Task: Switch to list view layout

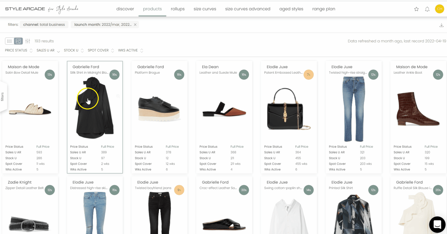Action: 9,41
